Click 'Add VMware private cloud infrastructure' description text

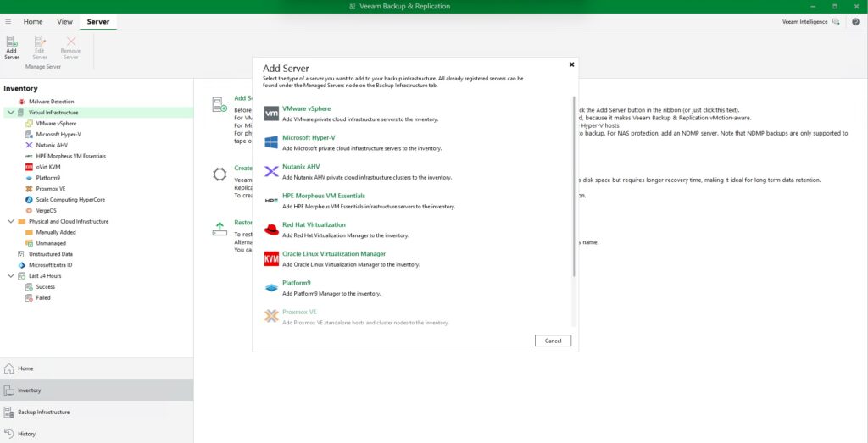(x=359, y=119)
